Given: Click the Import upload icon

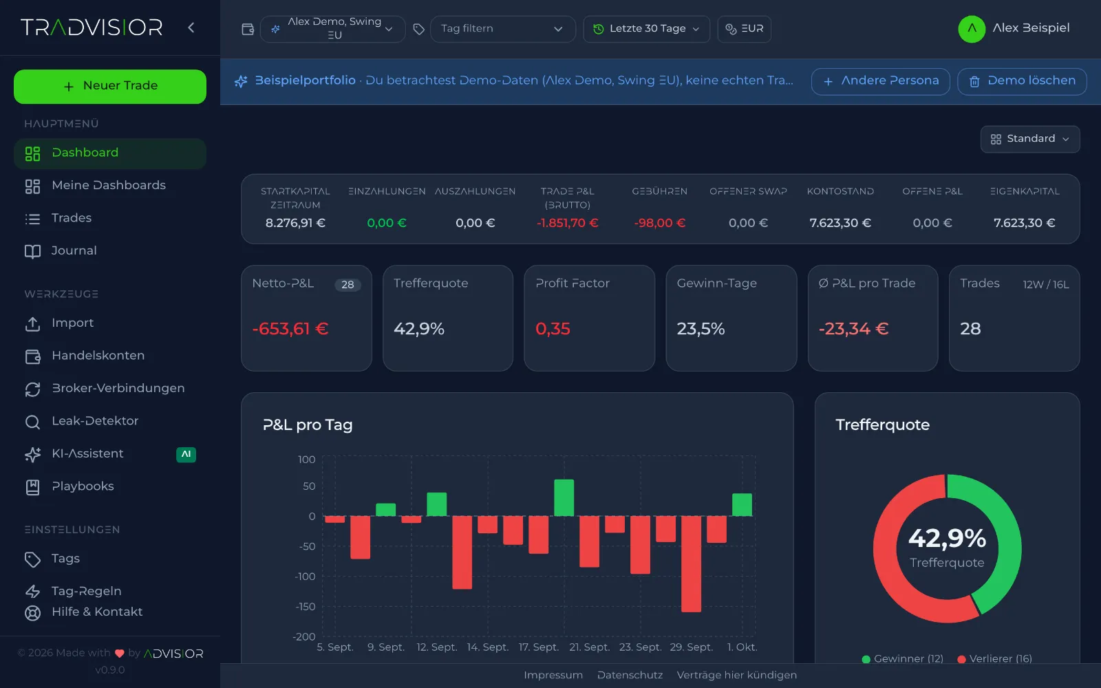Looking at the screenshot, I should 32,323.
